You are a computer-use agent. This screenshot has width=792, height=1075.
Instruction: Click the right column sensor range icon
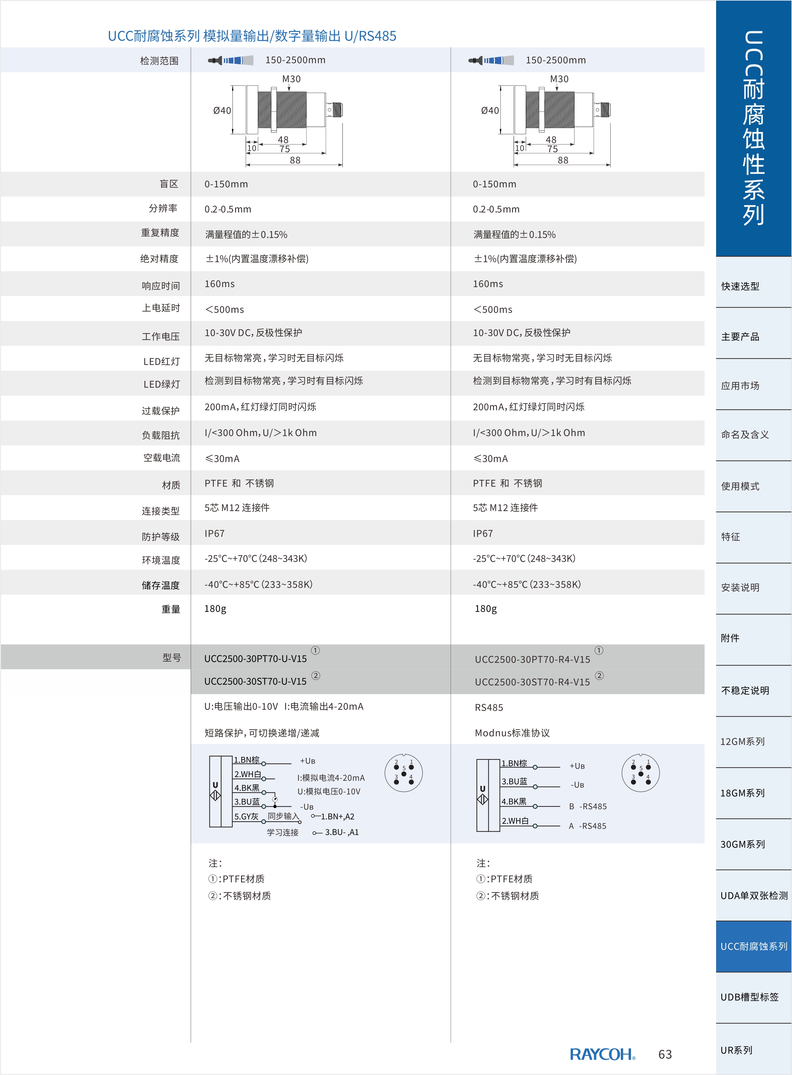pyautogui.click(x=491, y=60)
